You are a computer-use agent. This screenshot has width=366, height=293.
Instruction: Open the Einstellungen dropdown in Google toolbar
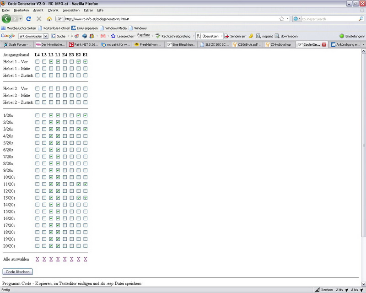[352, 36]
